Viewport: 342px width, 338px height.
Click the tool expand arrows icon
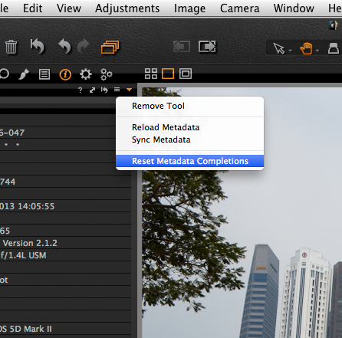tap(92, 90)
